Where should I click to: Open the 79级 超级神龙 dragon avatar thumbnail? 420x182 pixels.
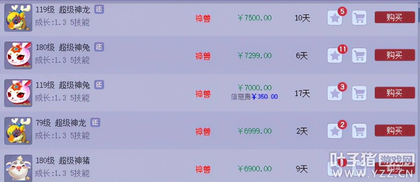click(18, 131)
